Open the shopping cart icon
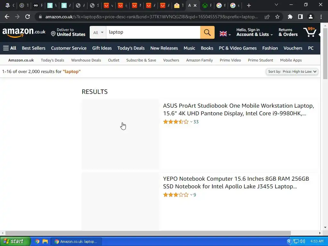The image size is (328, 246). (310, 32)
